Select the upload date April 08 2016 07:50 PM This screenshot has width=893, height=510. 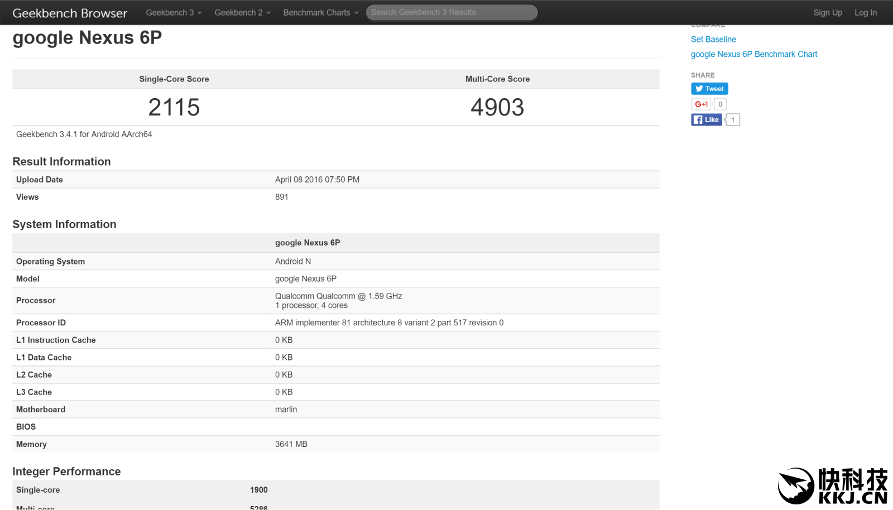coord(317,180)
